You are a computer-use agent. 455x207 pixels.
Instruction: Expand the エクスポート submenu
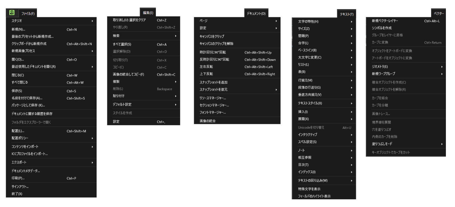(51, 163)
